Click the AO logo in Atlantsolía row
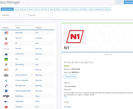The image size is (133, 109). click(6, 33)
